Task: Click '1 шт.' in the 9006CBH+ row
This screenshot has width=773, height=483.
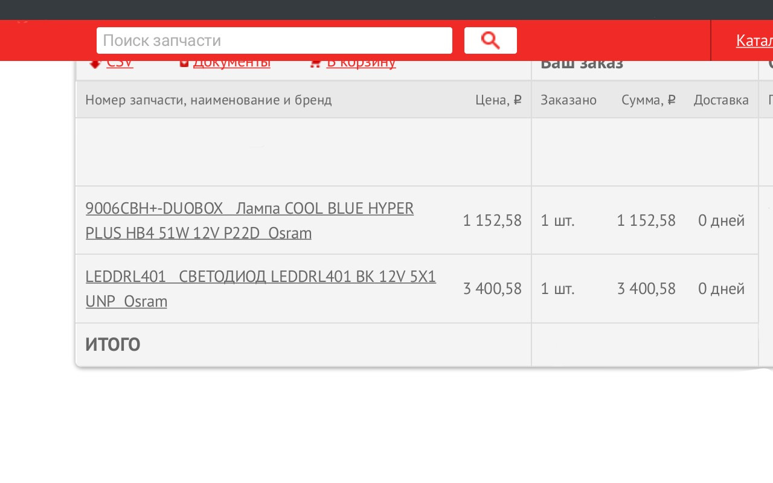Action: coord(557,220)
